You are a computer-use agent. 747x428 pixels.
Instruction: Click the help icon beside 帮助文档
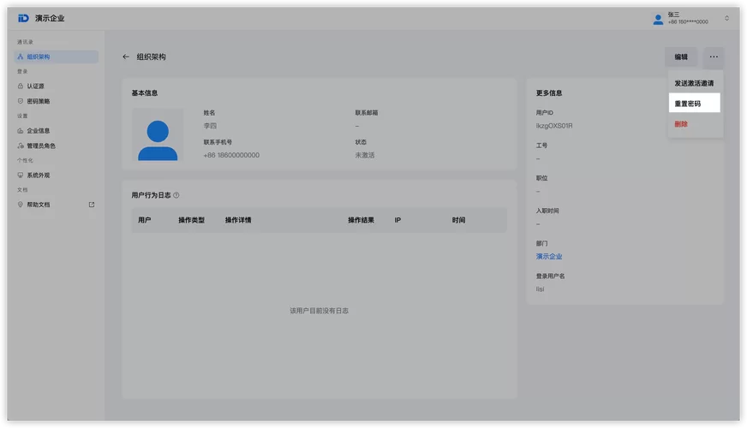click(x=20, y=205)
